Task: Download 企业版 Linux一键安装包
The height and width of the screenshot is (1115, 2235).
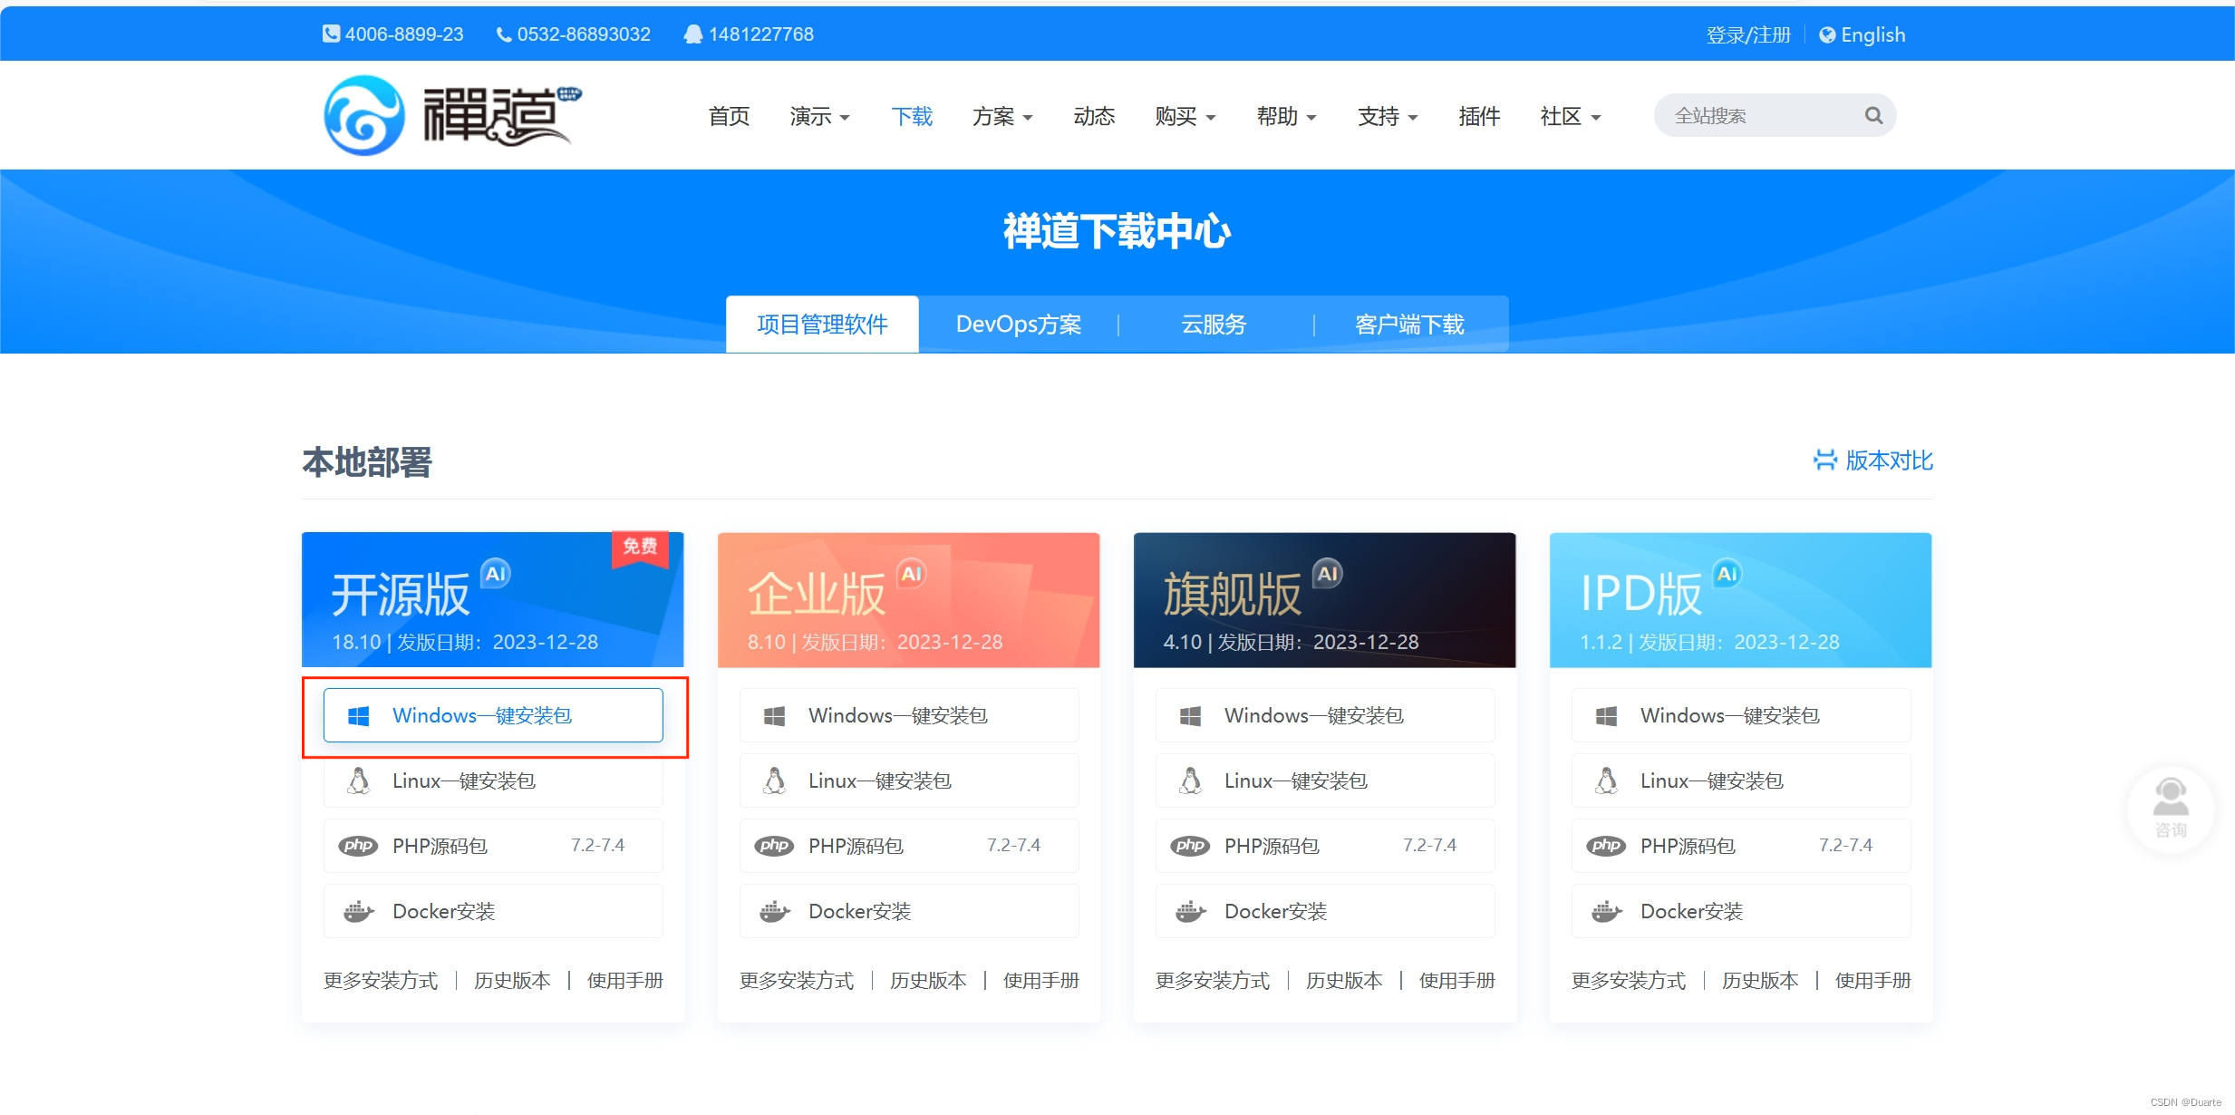Action: coord(909,780)
